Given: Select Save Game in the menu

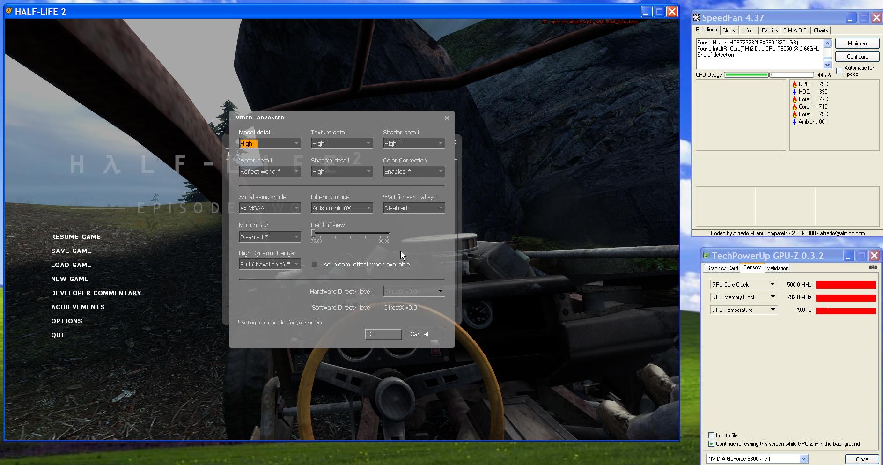Looking at the screenshot, I should click(x=71, y=251).
